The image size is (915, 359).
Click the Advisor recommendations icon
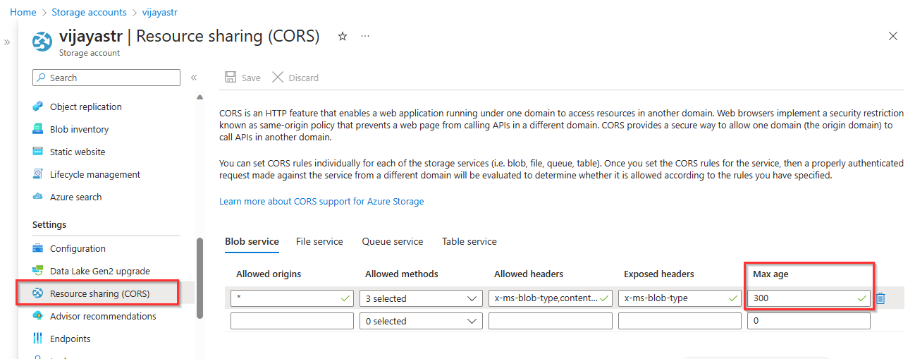point(38,316)
